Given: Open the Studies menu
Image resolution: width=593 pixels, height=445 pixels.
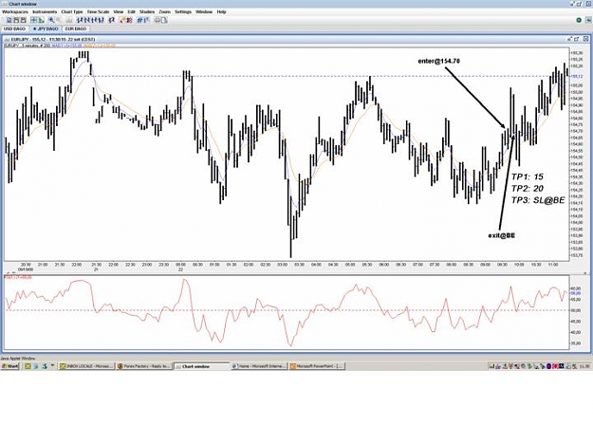Looking at the screenshot, I should [x=147, y=12].
